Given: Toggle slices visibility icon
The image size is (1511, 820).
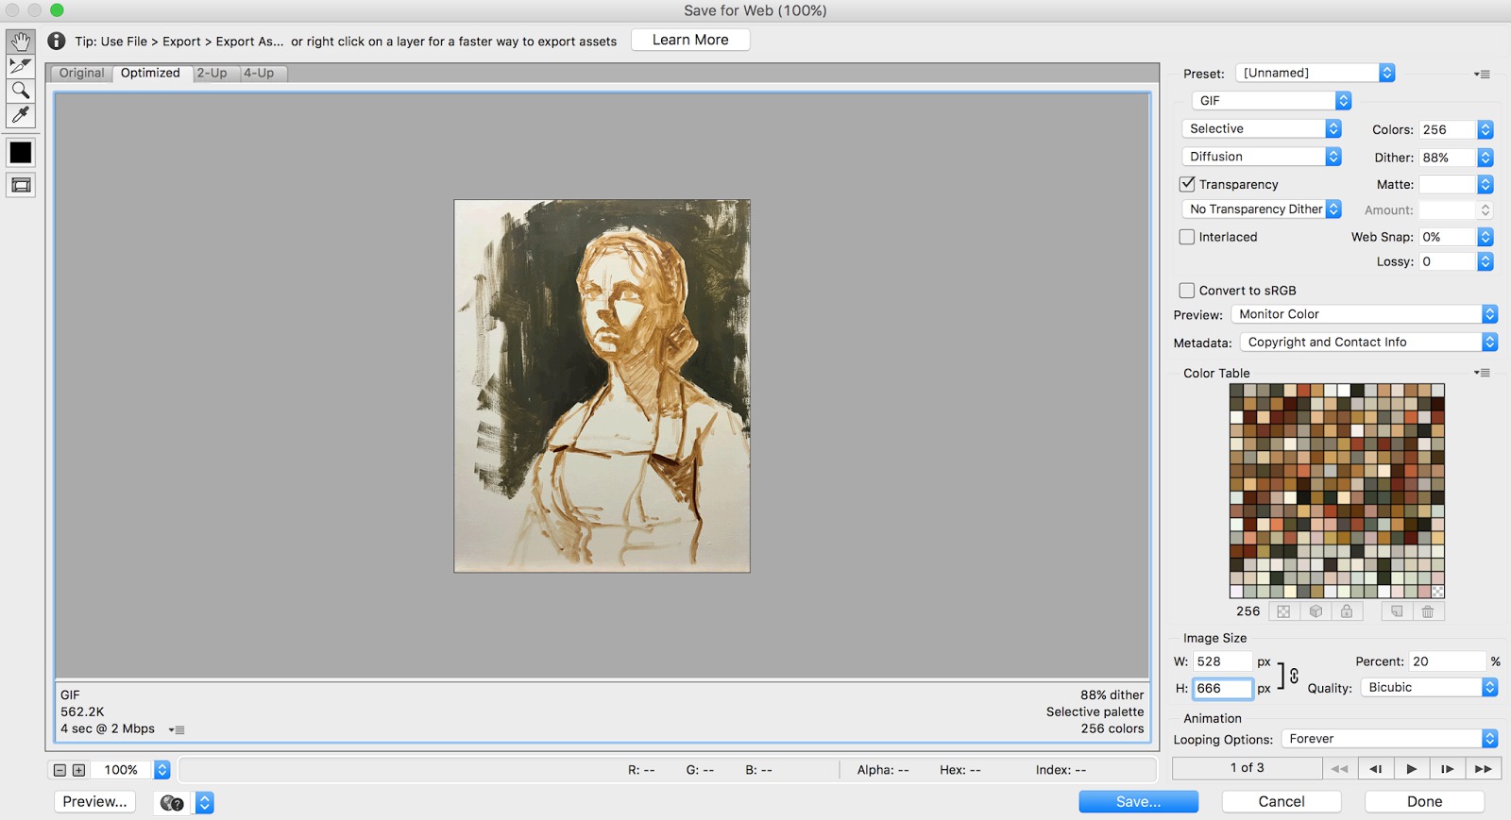Looking at the screenshot, I should [21, 185].
